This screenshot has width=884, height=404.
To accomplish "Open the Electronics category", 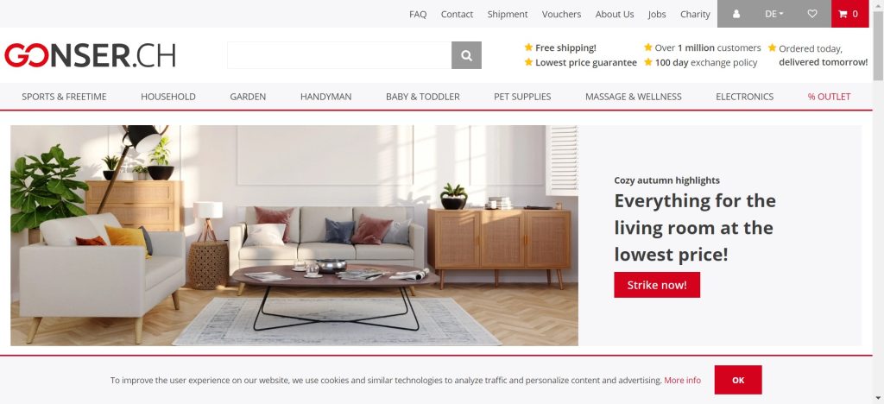I will pos(745,97).
